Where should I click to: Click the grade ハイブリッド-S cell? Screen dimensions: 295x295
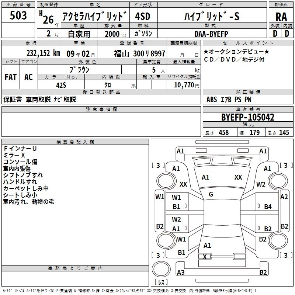point(212,17)
